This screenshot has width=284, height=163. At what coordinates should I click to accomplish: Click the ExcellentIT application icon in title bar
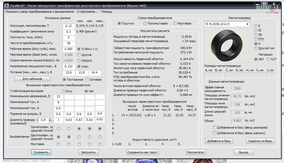pyautogui.click(x=7, y=6)
